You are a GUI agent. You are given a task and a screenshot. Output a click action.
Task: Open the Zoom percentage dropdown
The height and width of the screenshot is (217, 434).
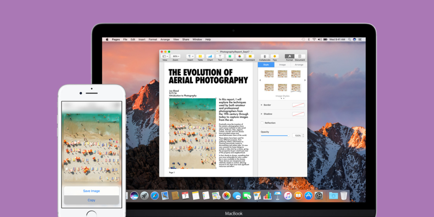176,56
